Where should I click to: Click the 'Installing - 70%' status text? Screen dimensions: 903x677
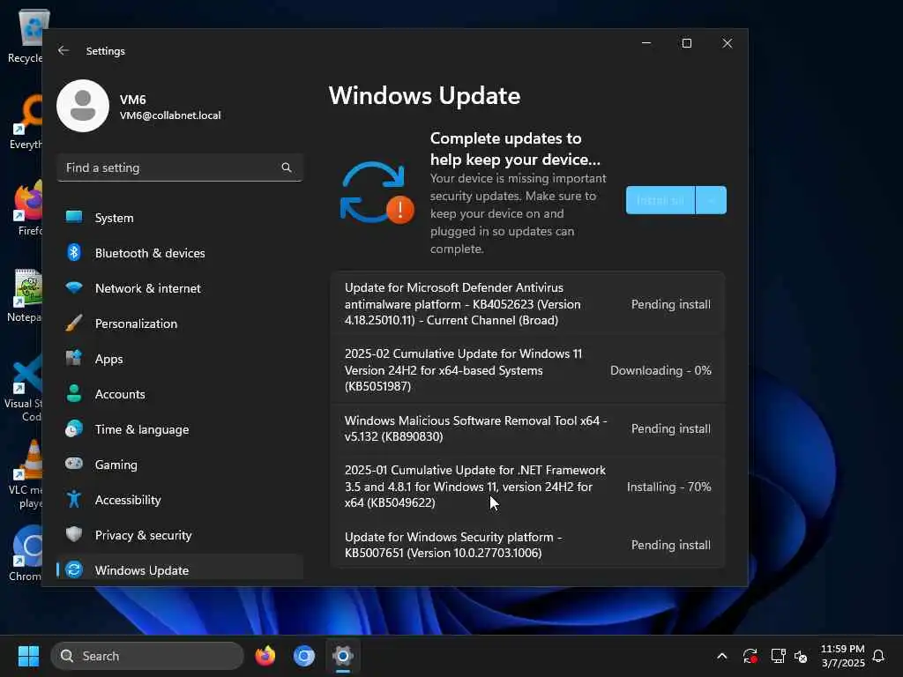click(x=668, y=487)
